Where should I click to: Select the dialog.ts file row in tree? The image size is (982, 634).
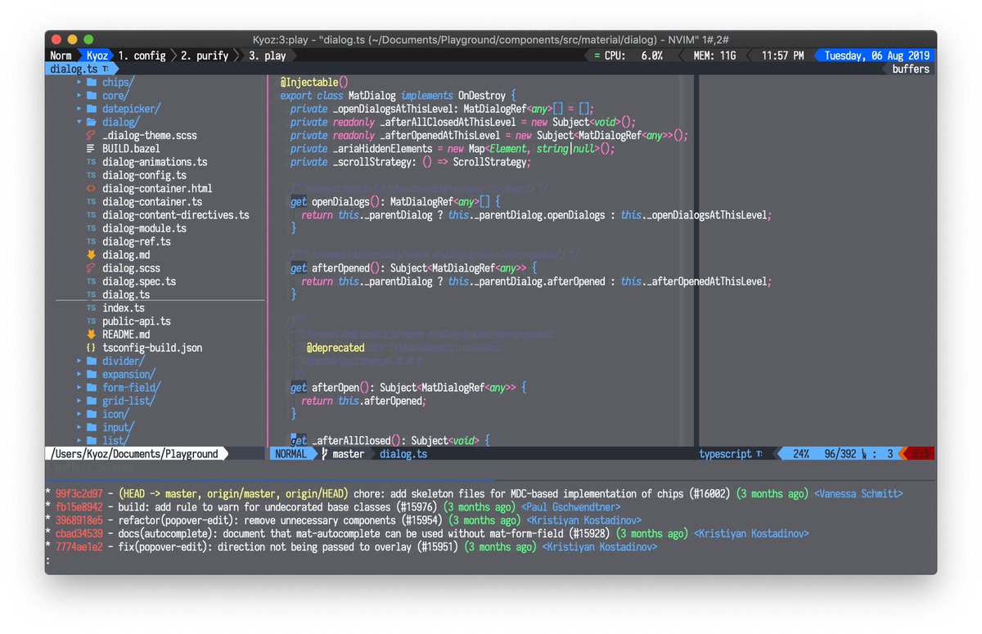pyautogui.click(x=160, y=295)
